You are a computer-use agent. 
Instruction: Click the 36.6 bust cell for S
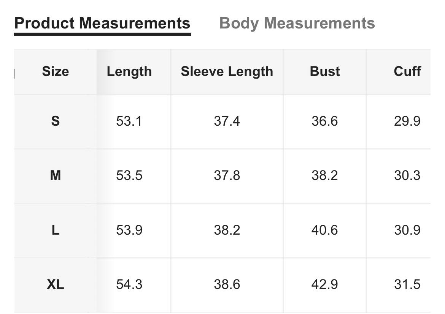[325, 121]
